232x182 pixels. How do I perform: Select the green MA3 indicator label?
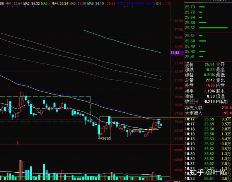pos(46,3)
